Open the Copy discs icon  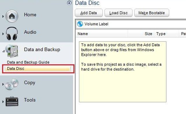[x=12, y=84]
